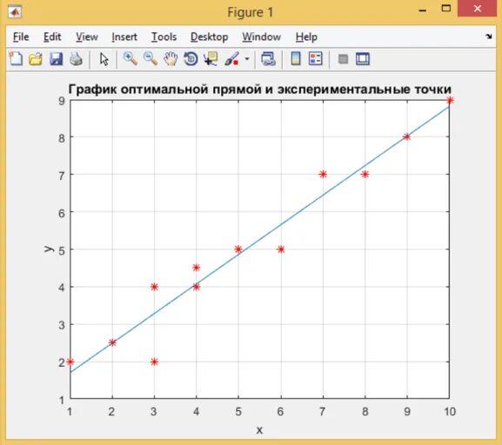Open the Window menu

click(x=262, y=37)
